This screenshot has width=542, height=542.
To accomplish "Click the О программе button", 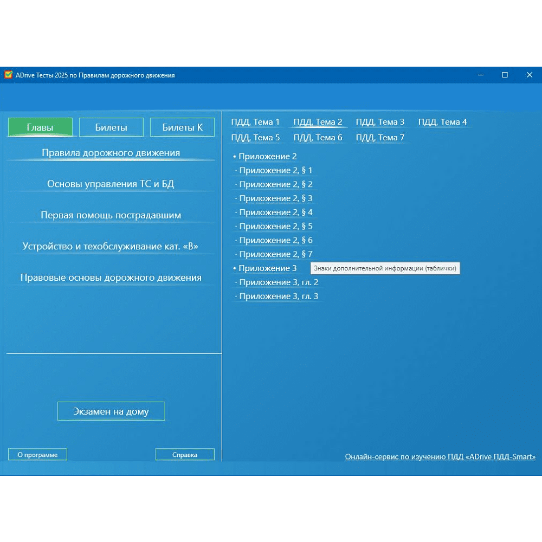I will tap(37, 455).
